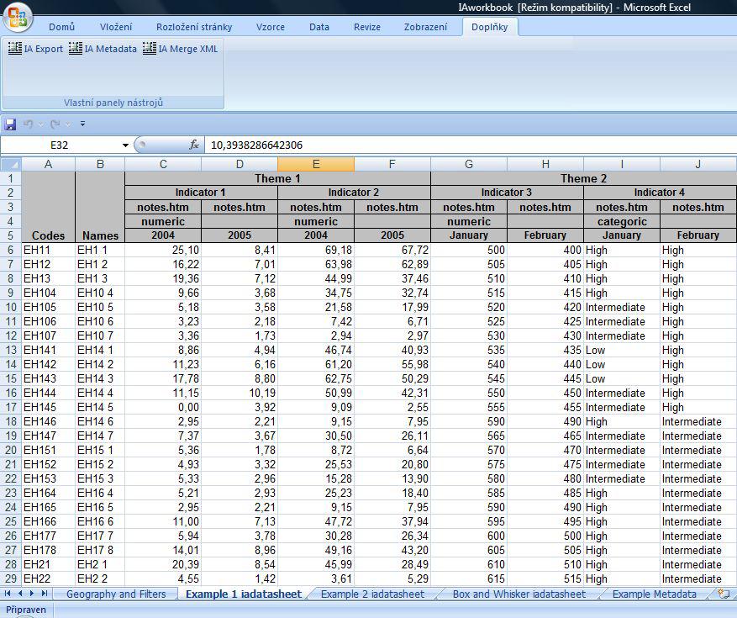Select all cells with the corner button
Viewport: 737px width, 618px height.
pos(11,164)
